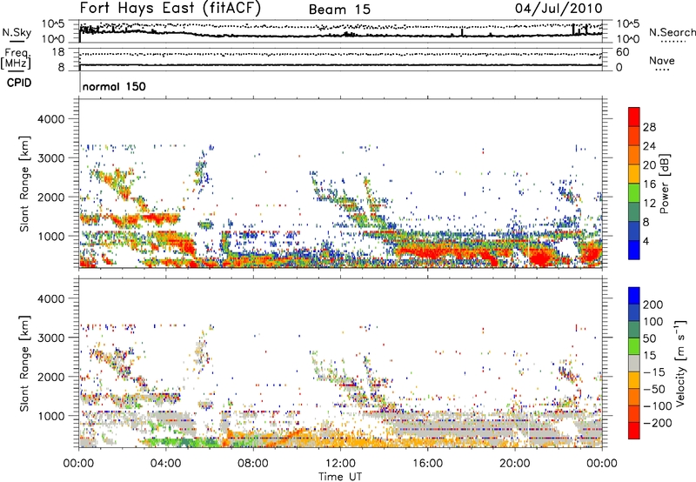Select the '100' velocity colorbar value
This screenshot has height=482, width=696.
653,321
